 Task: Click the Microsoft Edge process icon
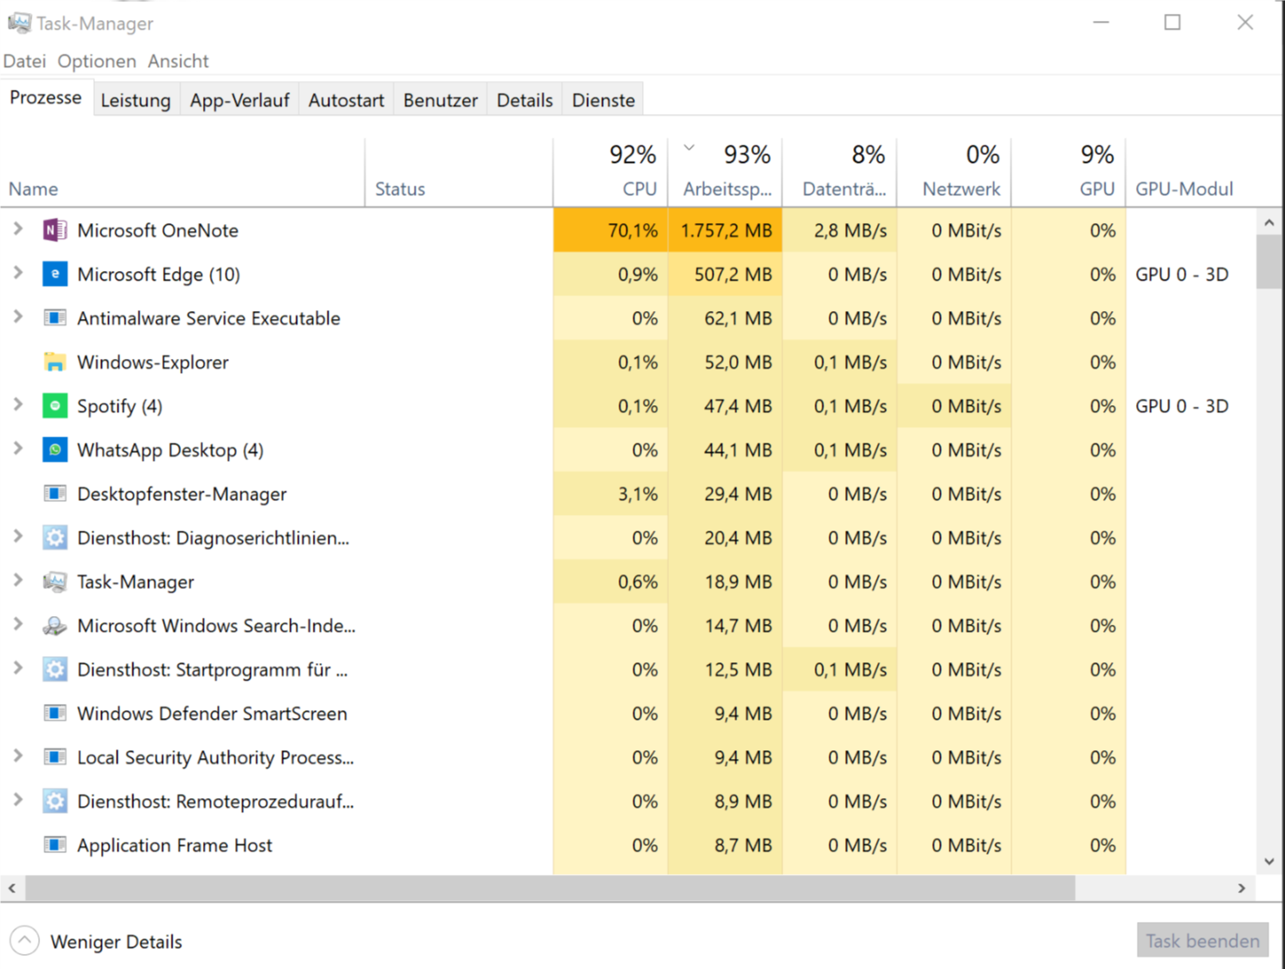(x=55, y=274)
